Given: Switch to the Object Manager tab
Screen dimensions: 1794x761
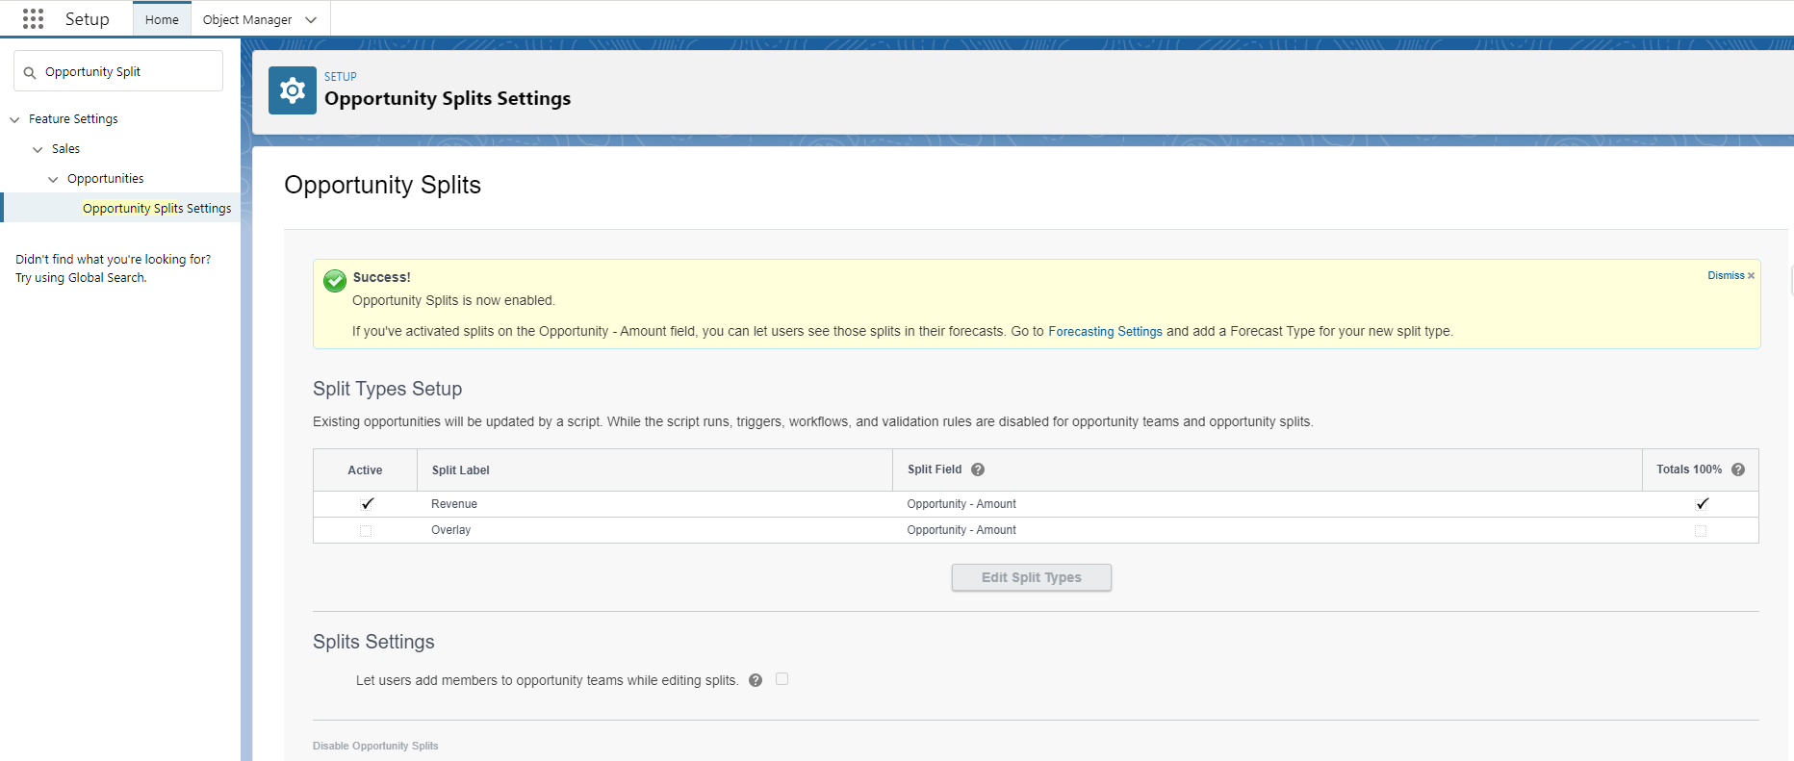Looking at the screenshot, I should click(x=247, y=19).
